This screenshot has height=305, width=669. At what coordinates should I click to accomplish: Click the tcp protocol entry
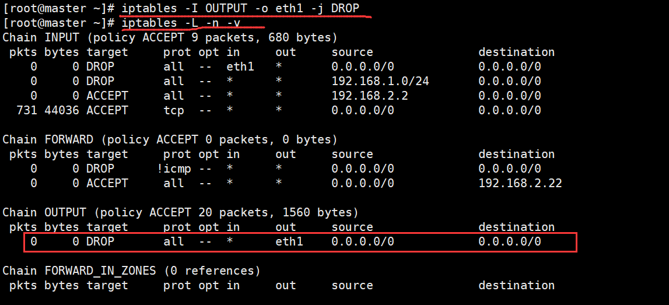pyautogui.click(x=174, y=110)
